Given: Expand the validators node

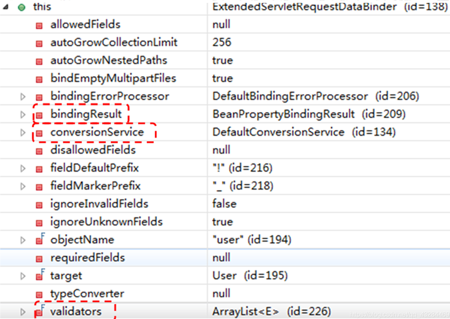Looking at the screenshot, I should [x=23, y=312].
